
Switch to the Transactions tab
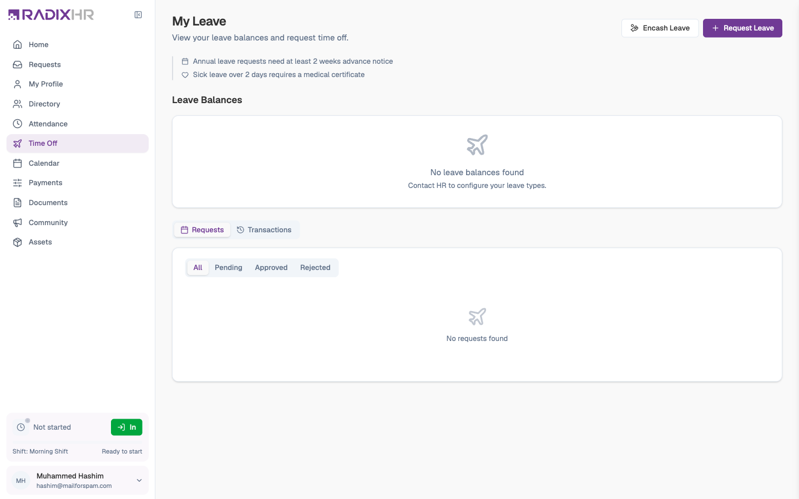pos(264,230)
